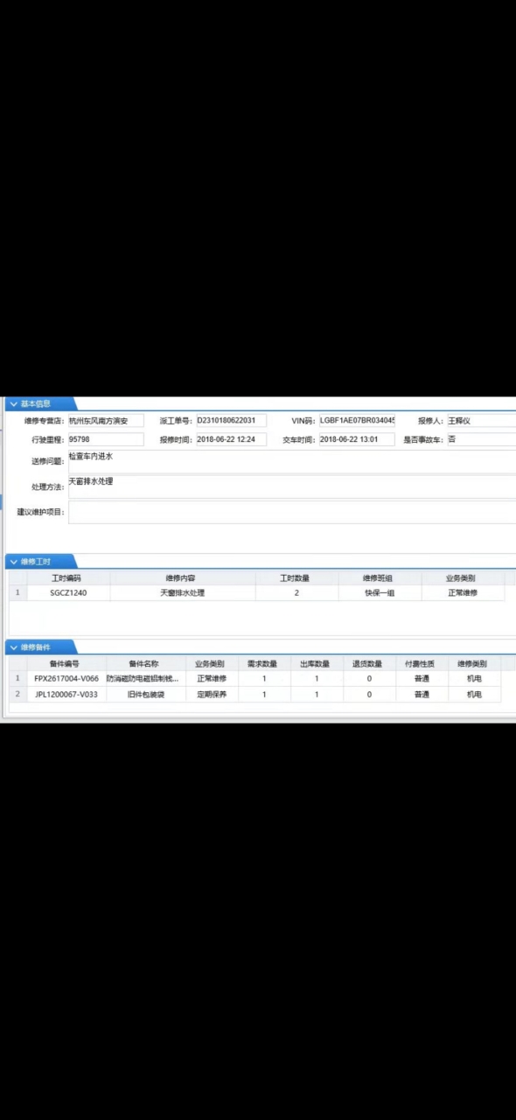
Task: Collapse the 基本信息 section chevron
Action: pyautogui.click(x=13, y=404)
